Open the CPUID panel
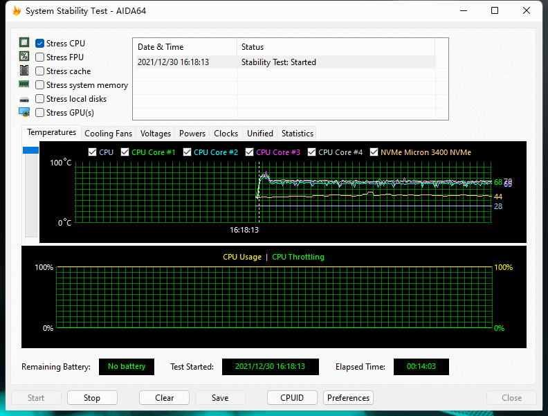 (292, 398)
